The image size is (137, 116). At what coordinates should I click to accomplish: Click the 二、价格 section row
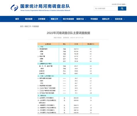[x=68, y=76]
